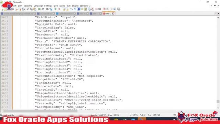Click the vertical scrollbar down arrow
This screenshot has height=124, width=220.
coord(218,108)
